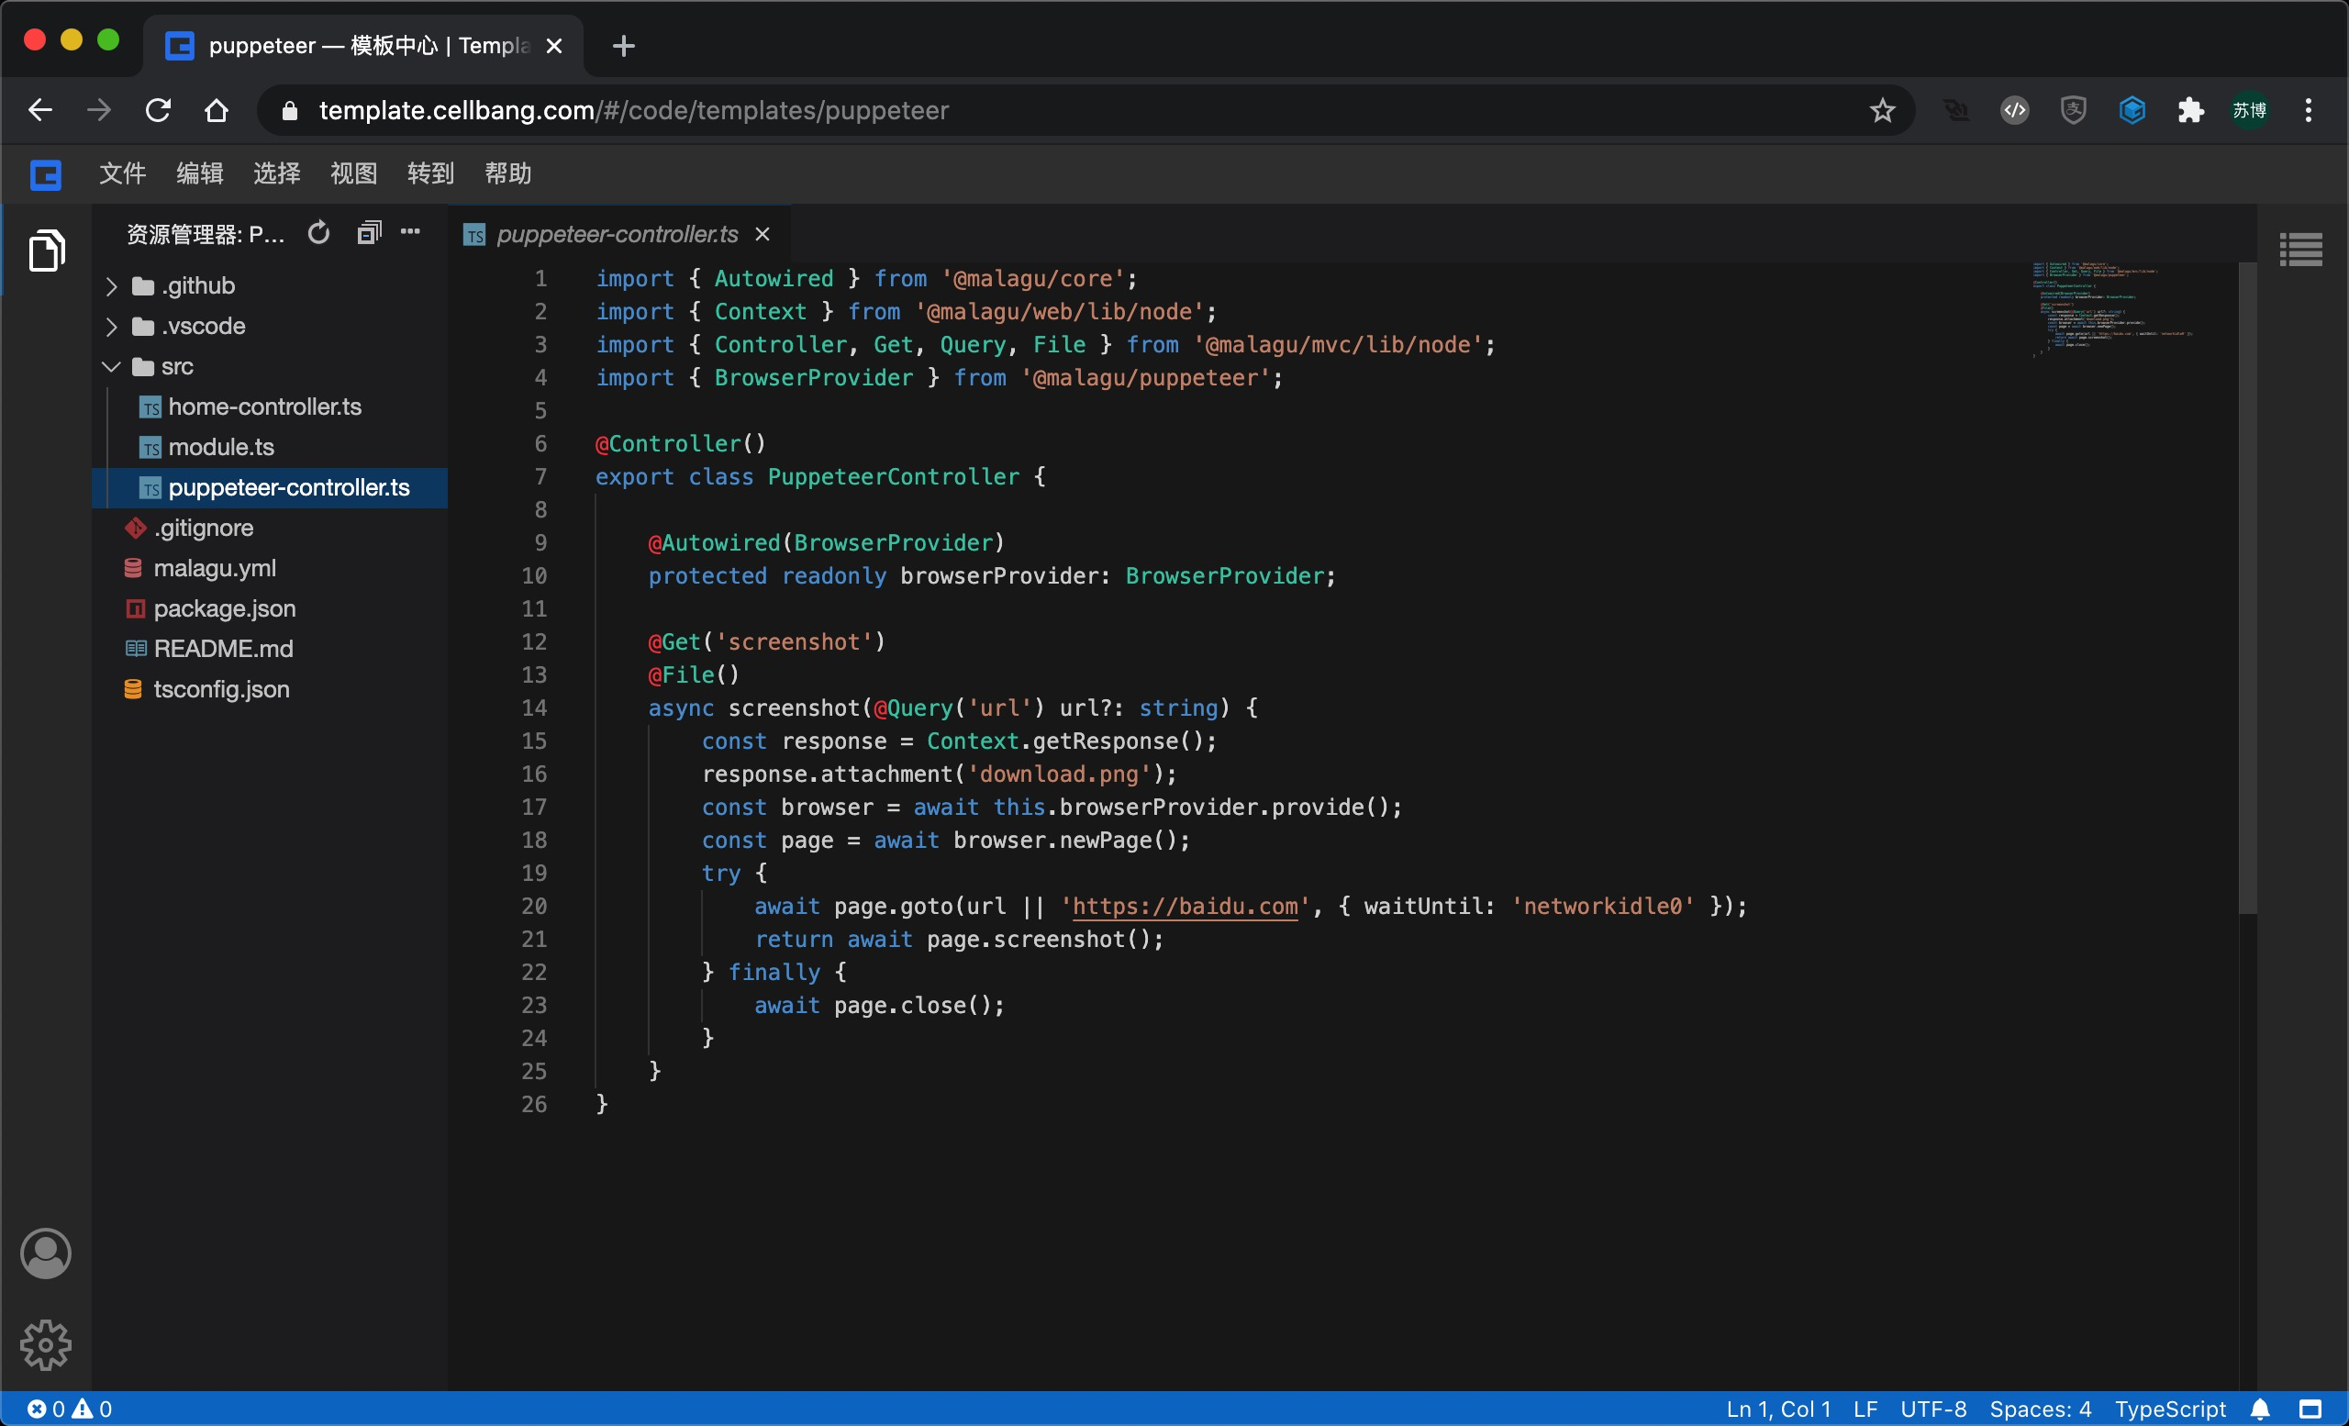Change UTF-8 encoding in status bar
Screen dimensions: 2349x1426
tap(1933, 1409)
